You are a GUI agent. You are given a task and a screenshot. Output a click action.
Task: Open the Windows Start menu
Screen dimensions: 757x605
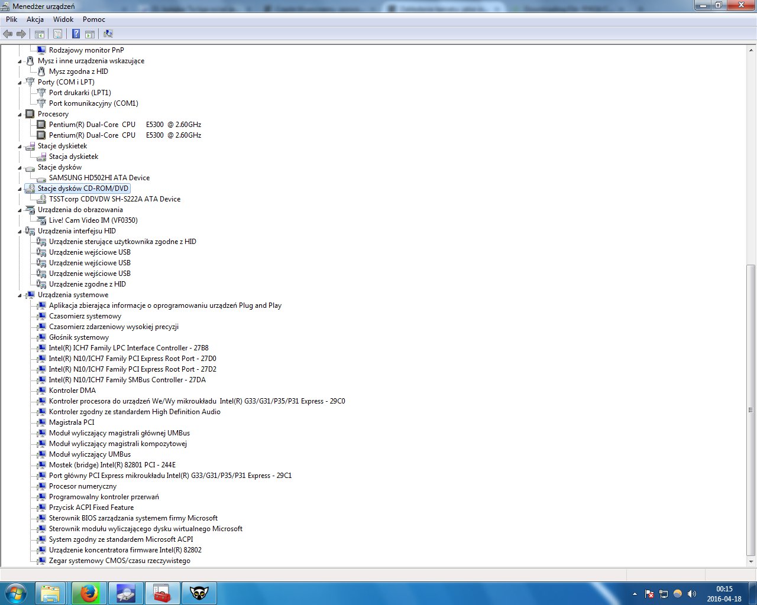[x=15, y=593]
